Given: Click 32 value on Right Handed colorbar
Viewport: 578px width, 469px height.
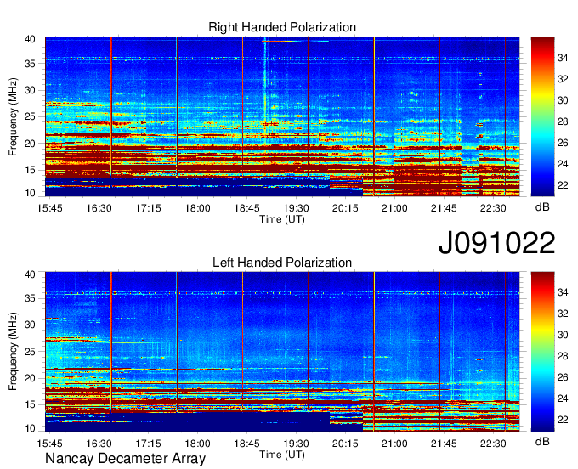Looking at the screenshot, I should [x=563, y=79].
